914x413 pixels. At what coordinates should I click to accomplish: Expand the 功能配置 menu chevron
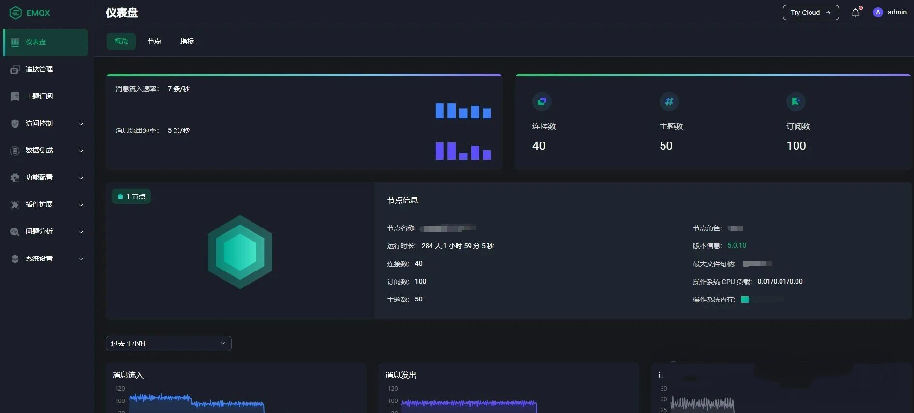81,178
